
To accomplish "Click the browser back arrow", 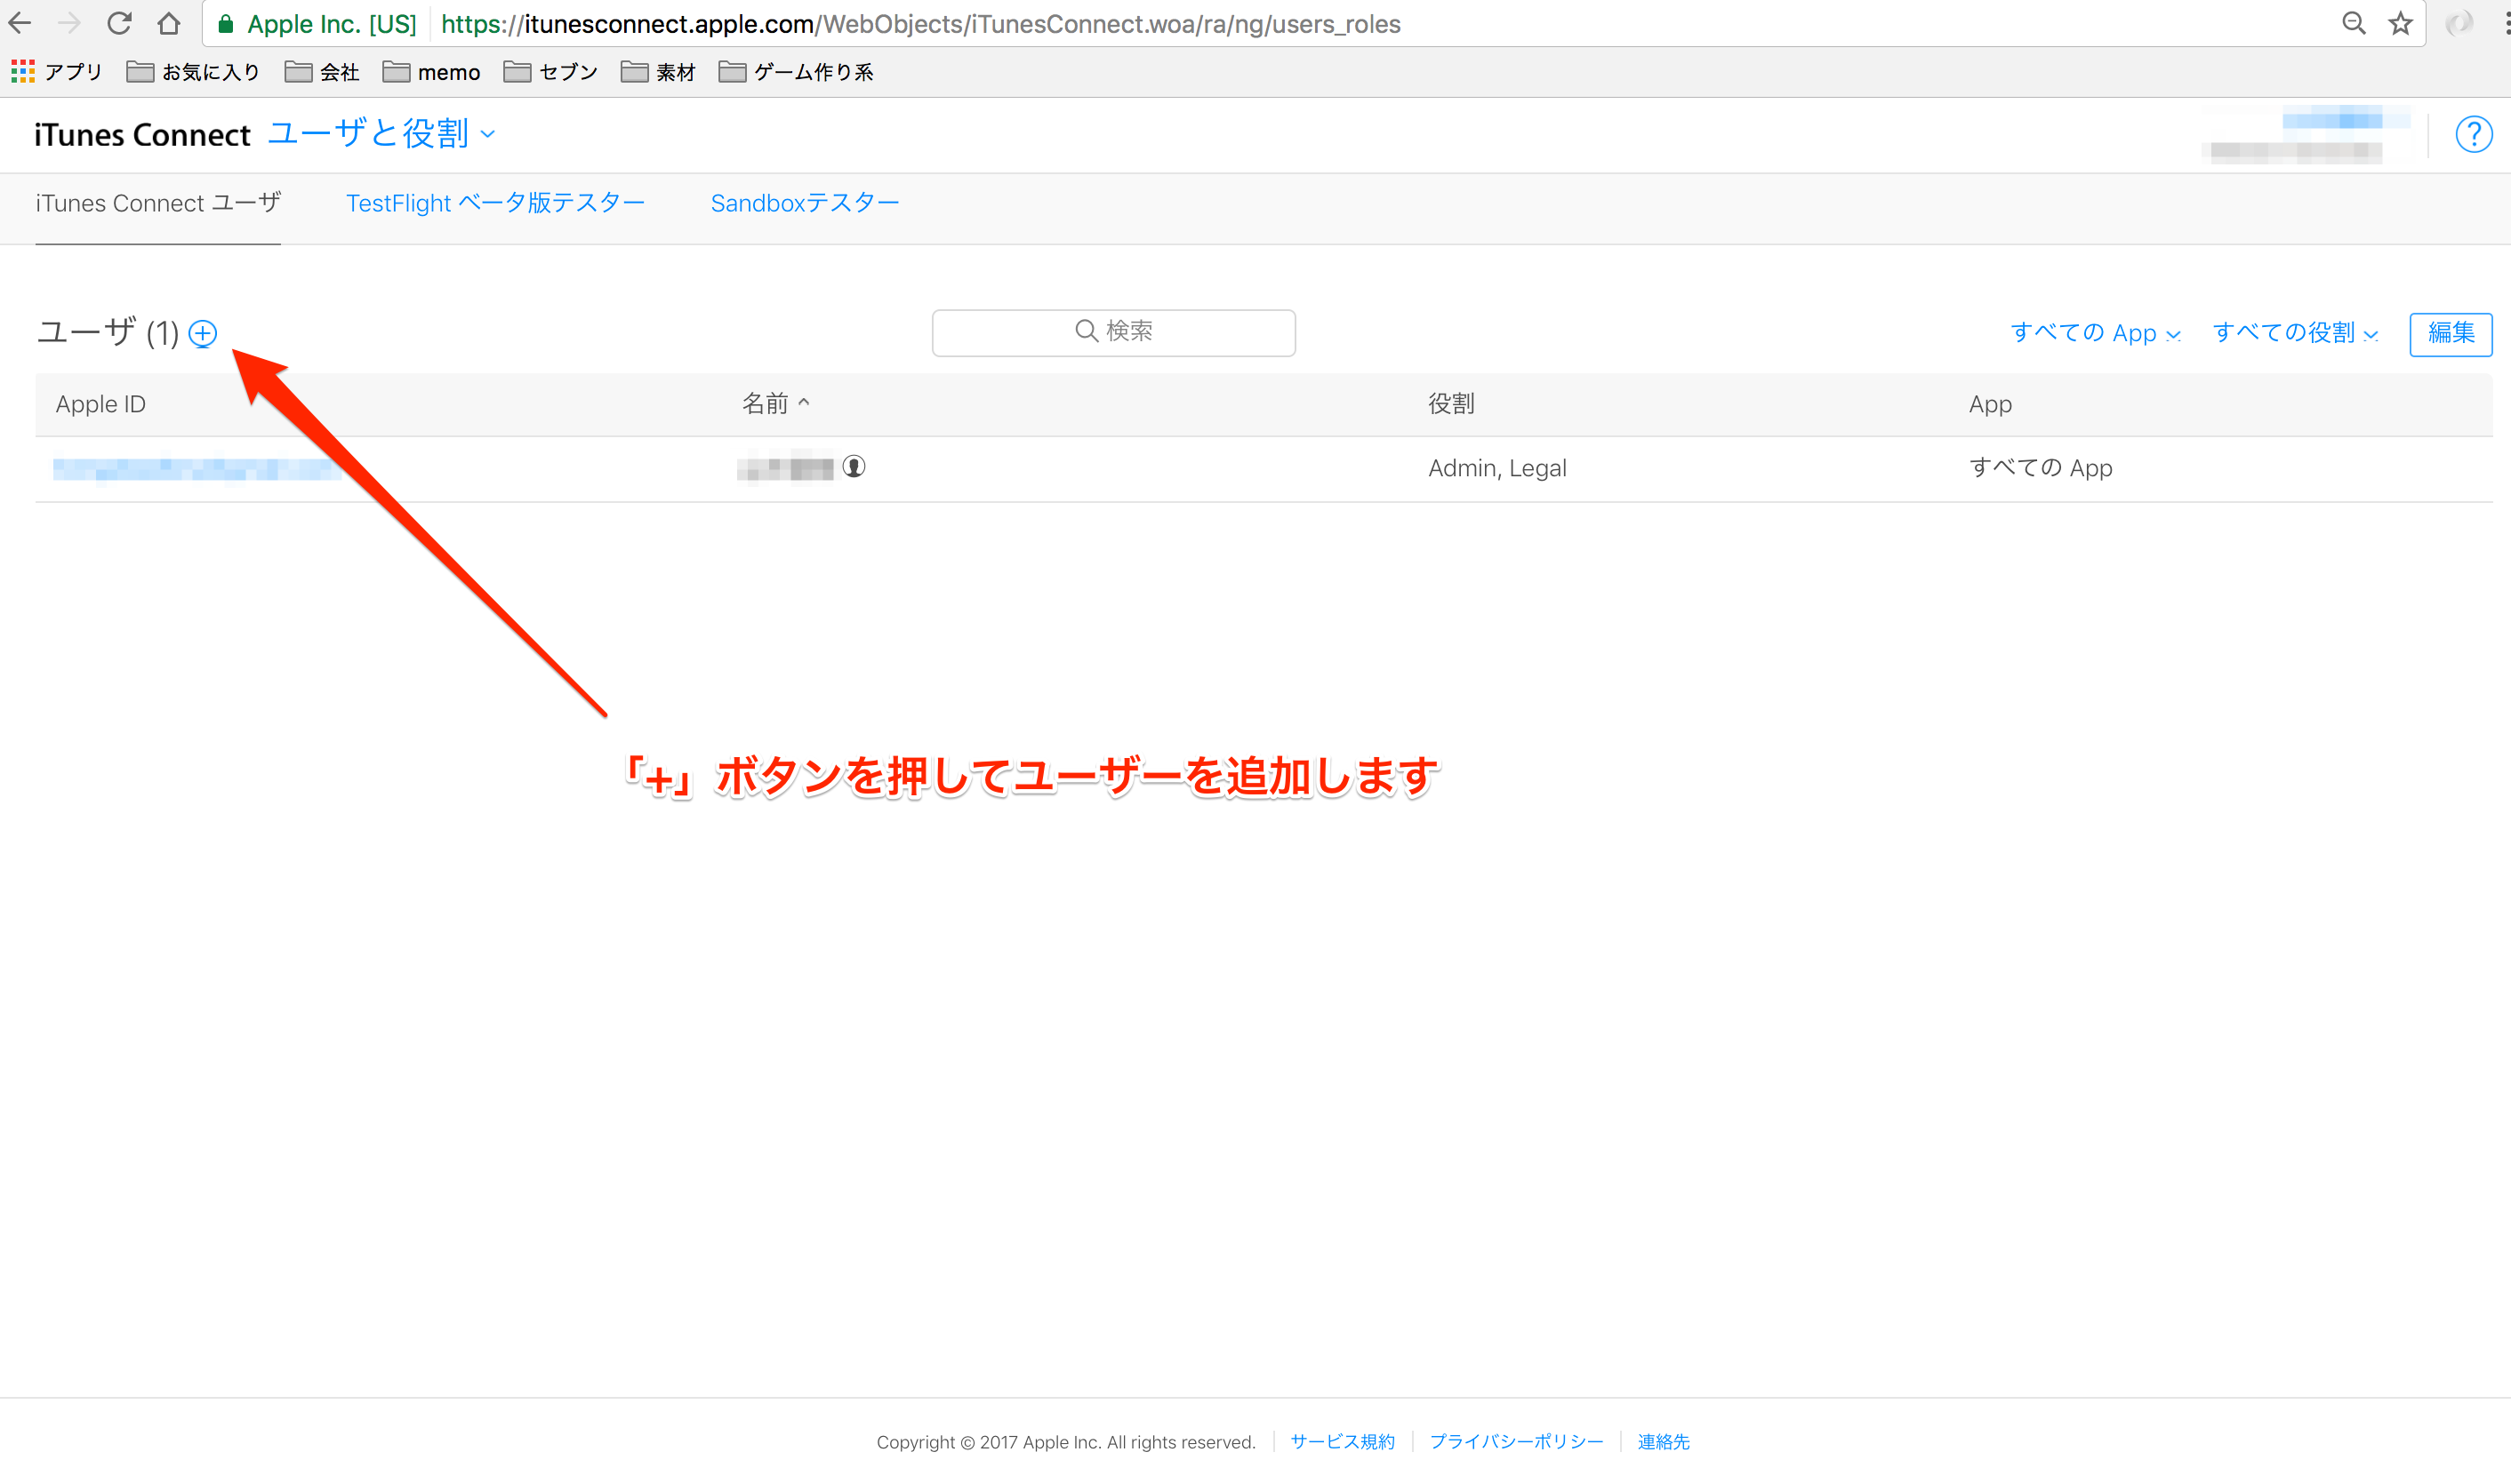I will click(x=20, y=23).
